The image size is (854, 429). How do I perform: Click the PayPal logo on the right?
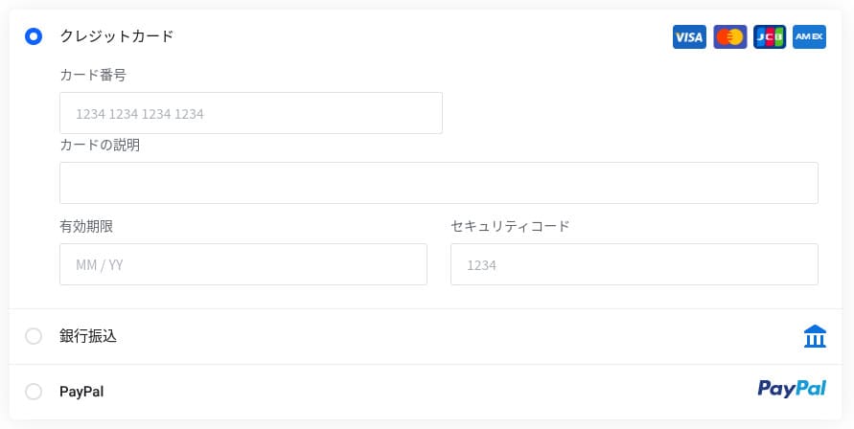[x=792, y=389]
